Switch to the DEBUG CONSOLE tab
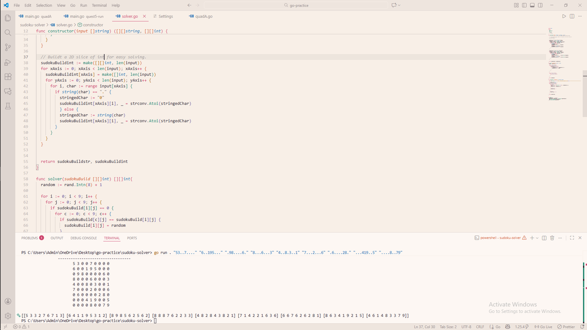Viewport: 587px width, 330px height. (84, 238)
